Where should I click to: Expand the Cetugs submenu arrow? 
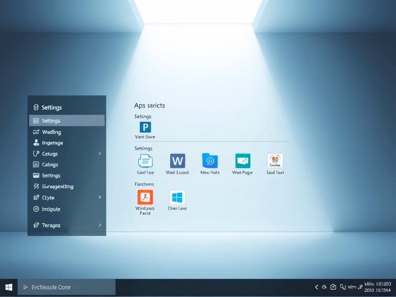click(100, 154)
